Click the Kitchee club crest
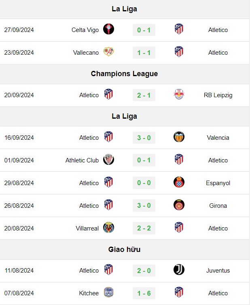Image resolution: width=250 pixels, height=305 pixels. click(108, 292)
